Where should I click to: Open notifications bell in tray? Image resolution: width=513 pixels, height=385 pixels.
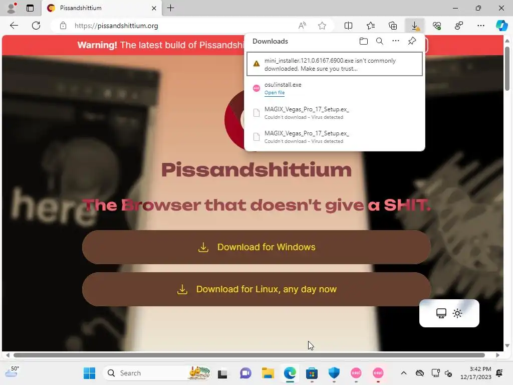point(499,373)
